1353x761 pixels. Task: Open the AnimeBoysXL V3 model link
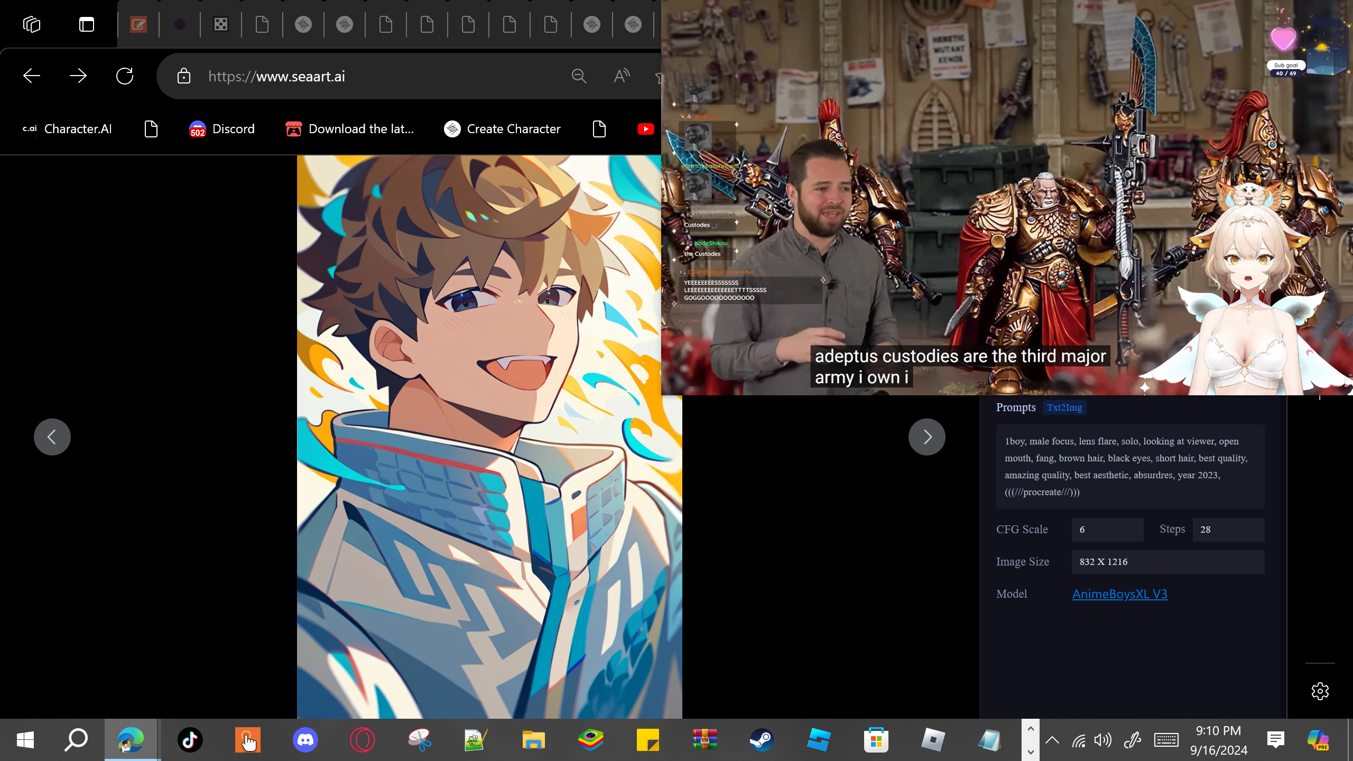1120,594
